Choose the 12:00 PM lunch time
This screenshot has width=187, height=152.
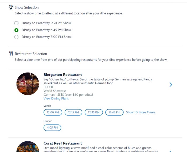(53, 113)
